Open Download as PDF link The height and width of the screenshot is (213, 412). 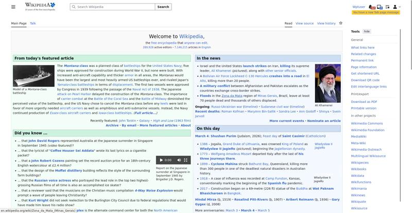coord(364,102)
